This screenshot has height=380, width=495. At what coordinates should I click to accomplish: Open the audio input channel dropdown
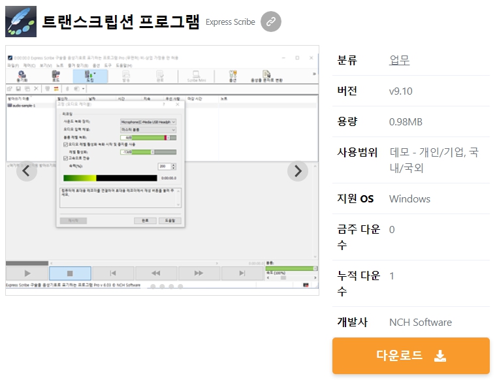click(148, 130)
